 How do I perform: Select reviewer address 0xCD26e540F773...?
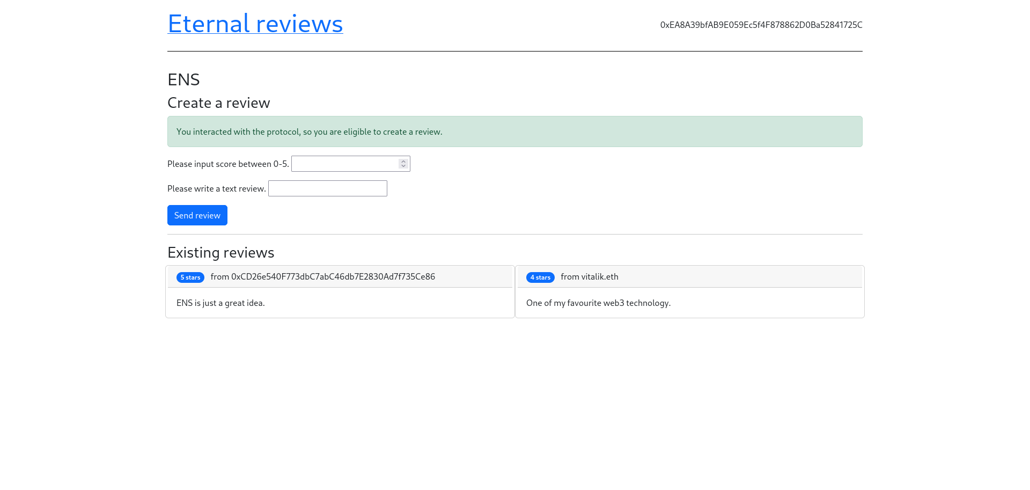click(333, 276)
